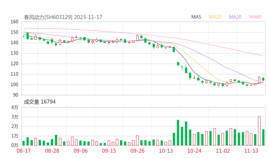Click the 3万 volume axis label
The height and width of the screenshot is (159, 269).
pos(15,117)
